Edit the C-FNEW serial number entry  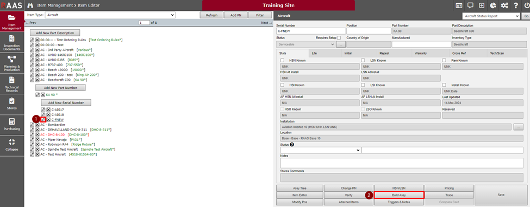click(x=43, y=120)
